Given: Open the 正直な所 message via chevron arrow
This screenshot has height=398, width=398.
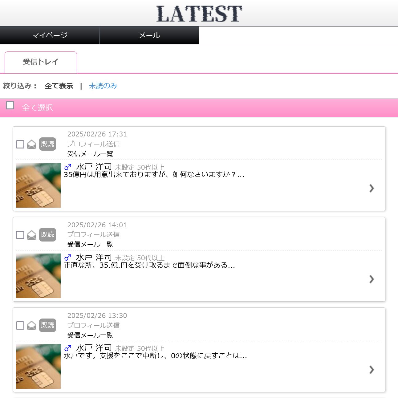Looking at the screenshot, I should point(372,279).
